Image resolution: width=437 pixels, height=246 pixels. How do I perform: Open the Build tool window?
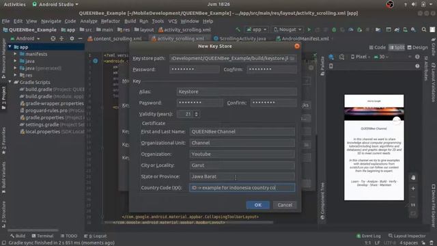18,236
